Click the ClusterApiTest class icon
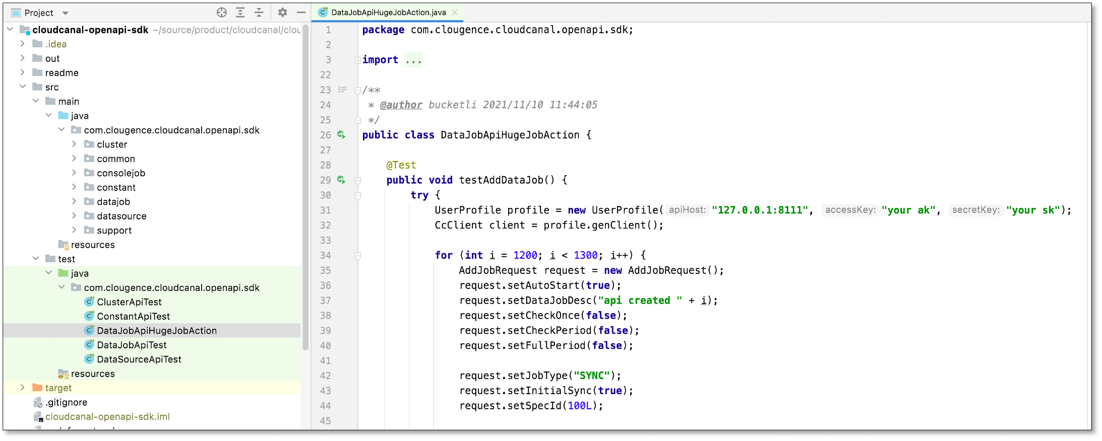The width and height of the screenshot is (1102, 441). [x=89, y=302]
